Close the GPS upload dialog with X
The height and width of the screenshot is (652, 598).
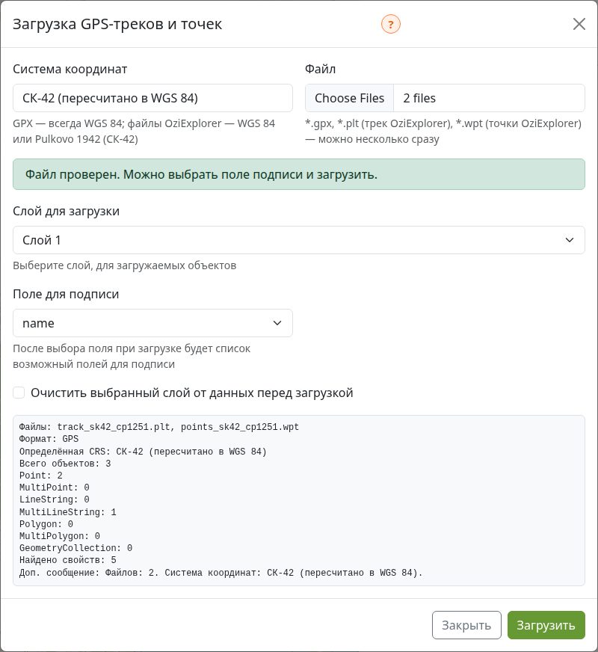579,24
